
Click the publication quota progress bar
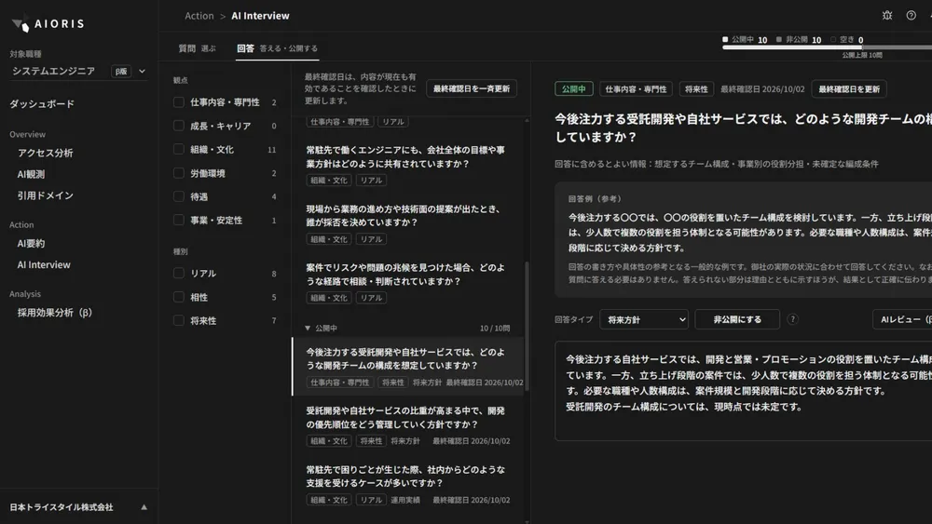point(827,47)
